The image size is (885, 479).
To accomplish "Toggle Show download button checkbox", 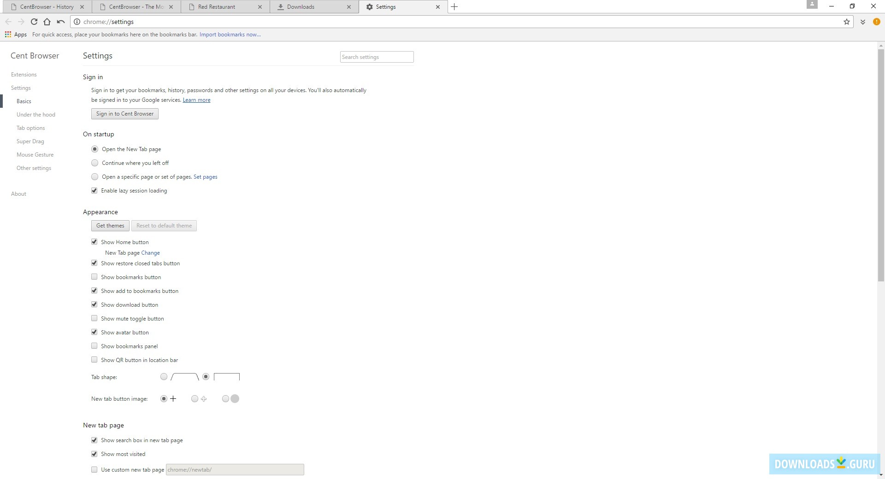I will point(94,305).
